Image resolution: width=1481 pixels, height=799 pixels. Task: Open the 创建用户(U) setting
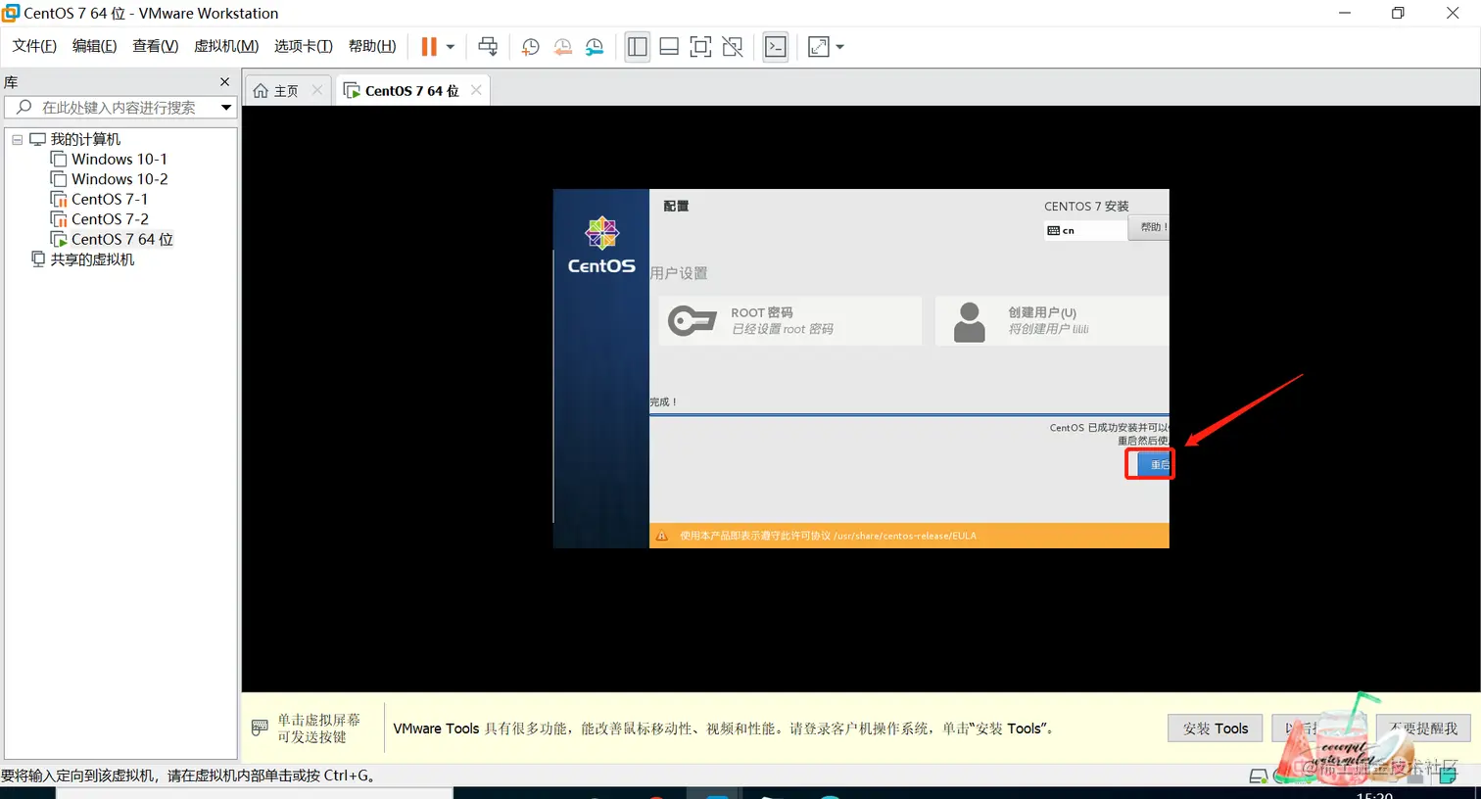pyautogui.click(x=1052, y=321)
